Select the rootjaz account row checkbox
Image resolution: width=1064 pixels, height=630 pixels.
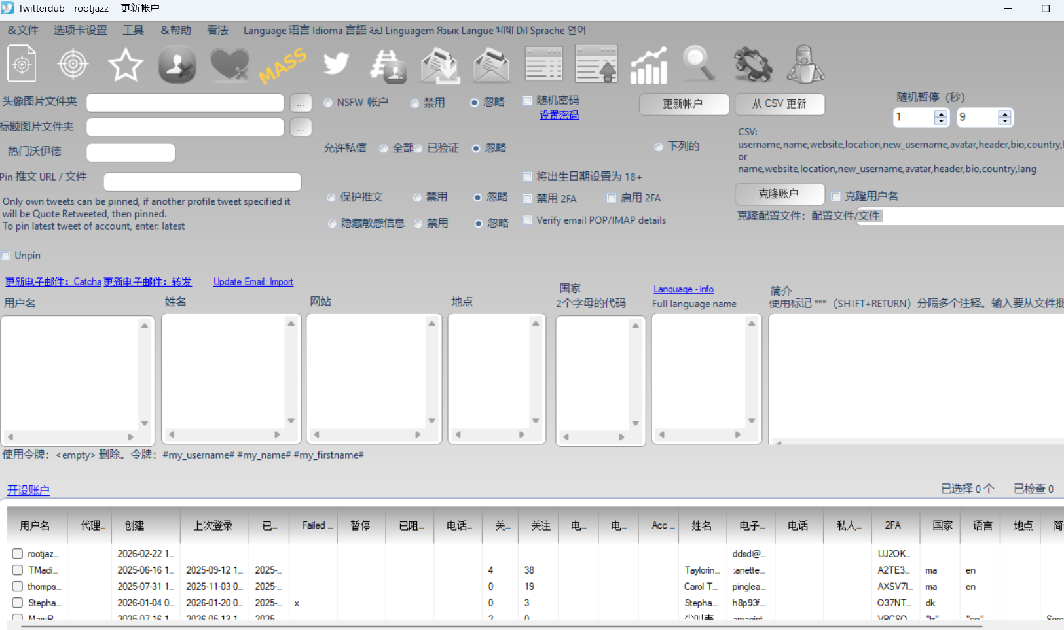click(18, 553)
